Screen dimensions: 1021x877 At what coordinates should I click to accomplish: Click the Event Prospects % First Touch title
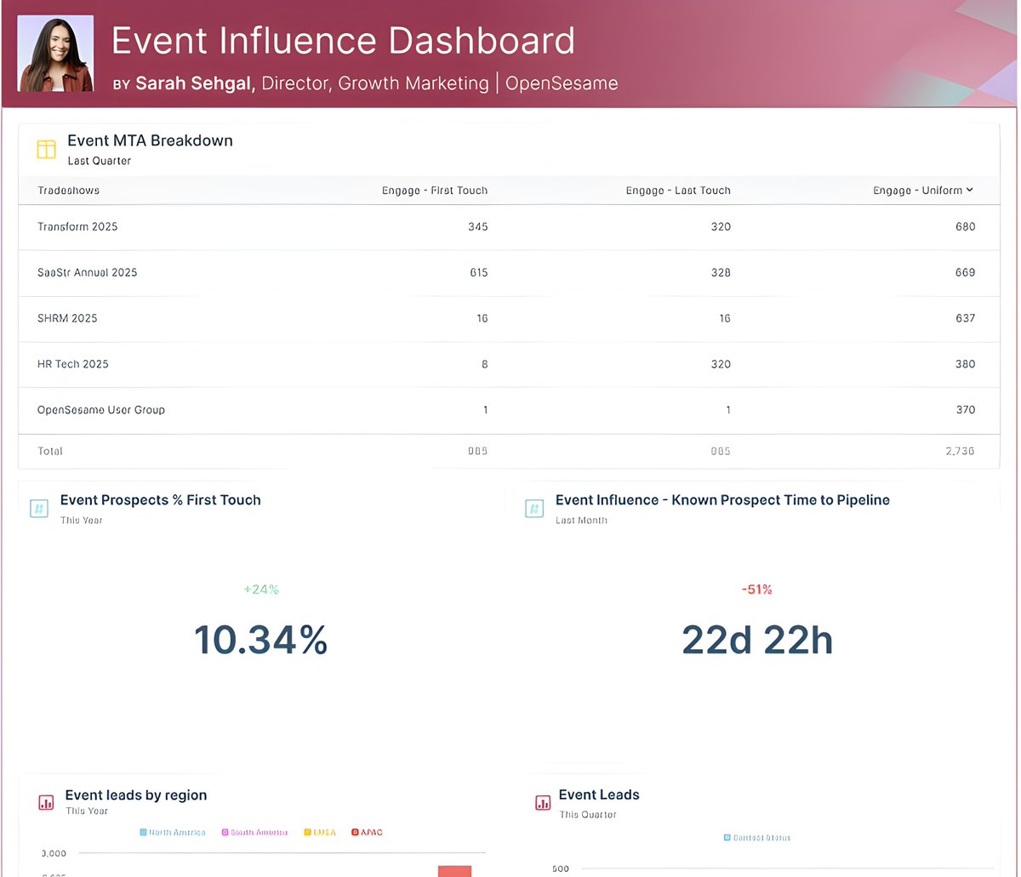tap(160, 500)
